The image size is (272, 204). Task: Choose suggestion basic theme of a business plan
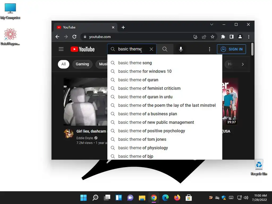(165, 114)
